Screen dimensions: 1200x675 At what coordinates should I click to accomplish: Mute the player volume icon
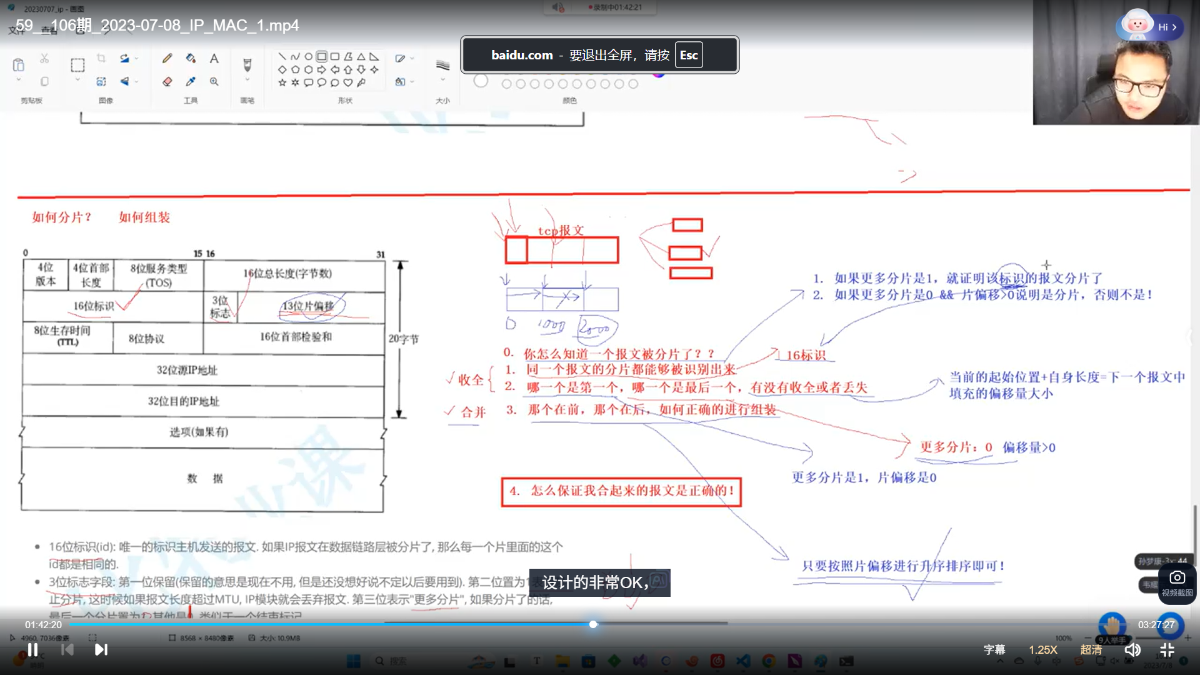pos(1132,649)
